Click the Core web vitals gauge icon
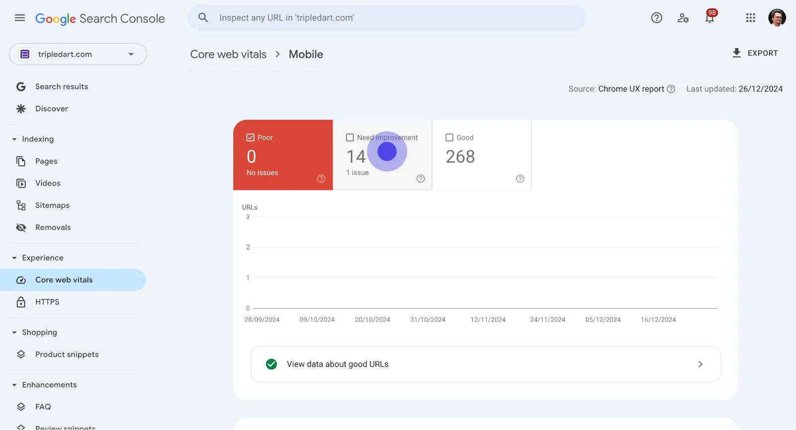Screen dimensions: 796x430 pyautogui.click(x=21, y=280)
